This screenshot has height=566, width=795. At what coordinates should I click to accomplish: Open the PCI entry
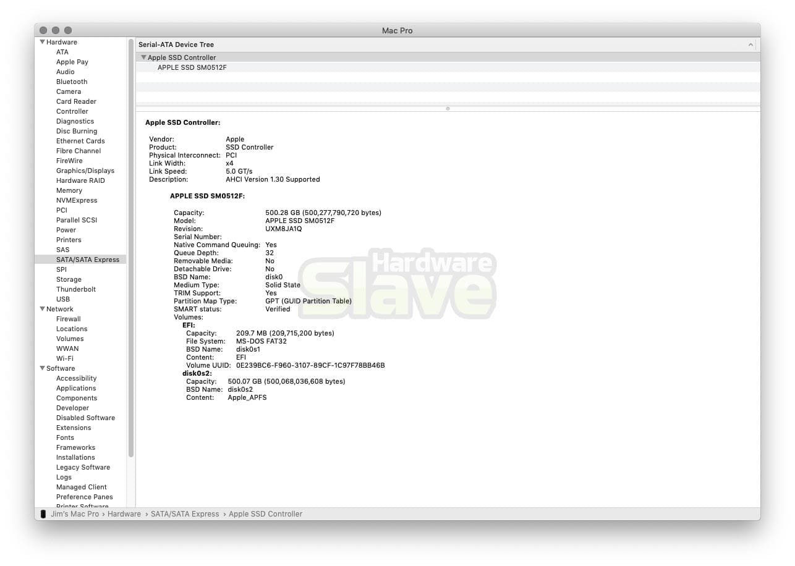pos(62,210)
